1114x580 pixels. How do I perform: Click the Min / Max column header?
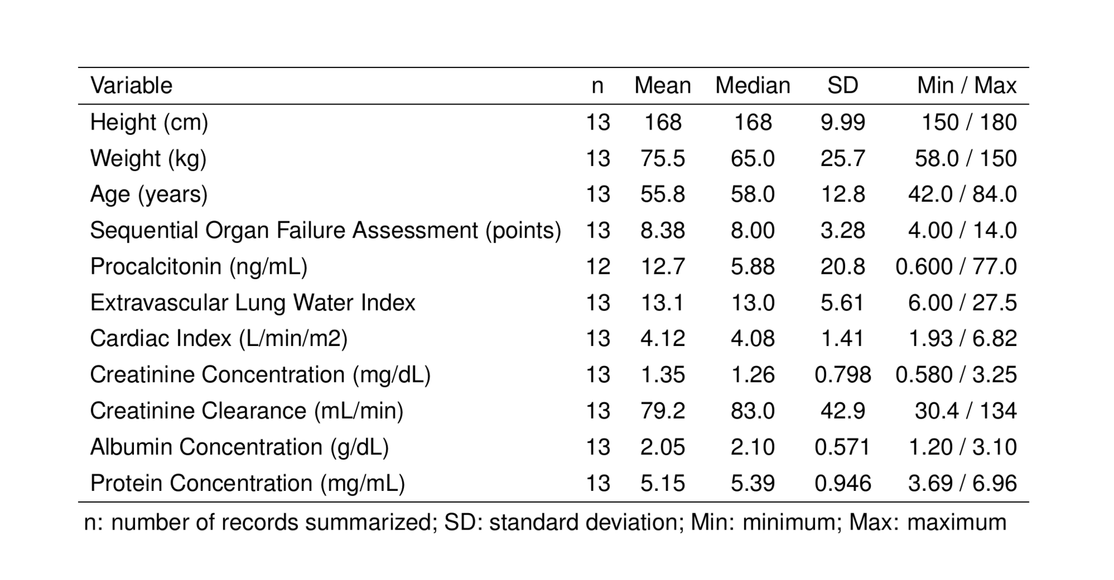[x=966, y=86]
